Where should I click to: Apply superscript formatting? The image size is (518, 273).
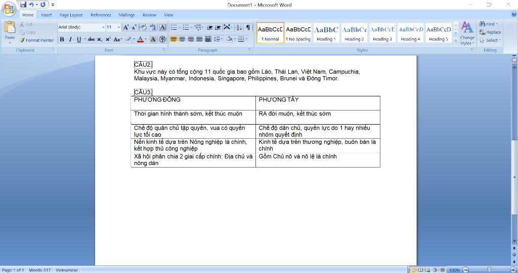(x=108, y=39)
